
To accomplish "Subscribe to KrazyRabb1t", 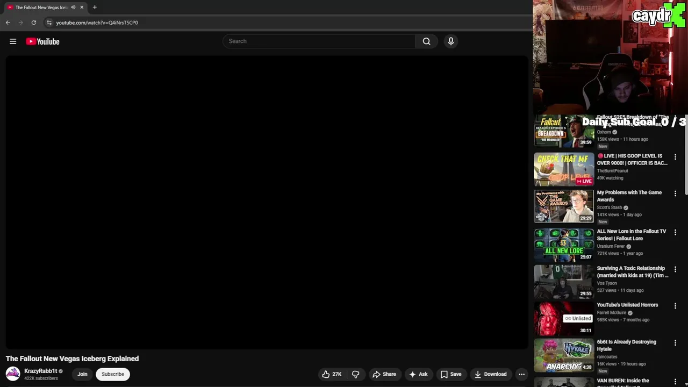I will [113, 374].
